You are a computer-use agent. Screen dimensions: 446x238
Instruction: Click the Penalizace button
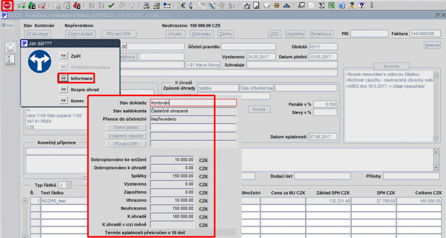click(321, 34)
